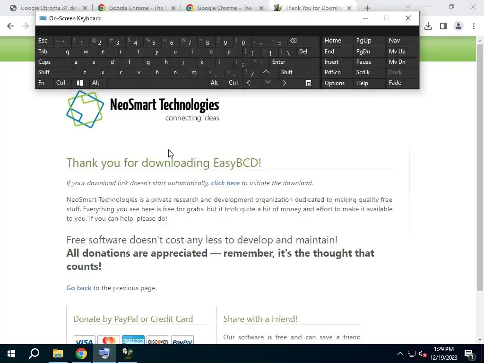Open notification center in taskbar
This screenshot has width=484, height=363.
tap(469, 354)
